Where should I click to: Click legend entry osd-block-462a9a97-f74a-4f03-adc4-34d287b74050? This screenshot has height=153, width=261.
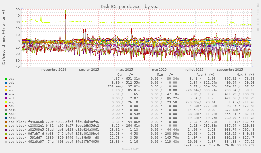[x=54, y=142]
